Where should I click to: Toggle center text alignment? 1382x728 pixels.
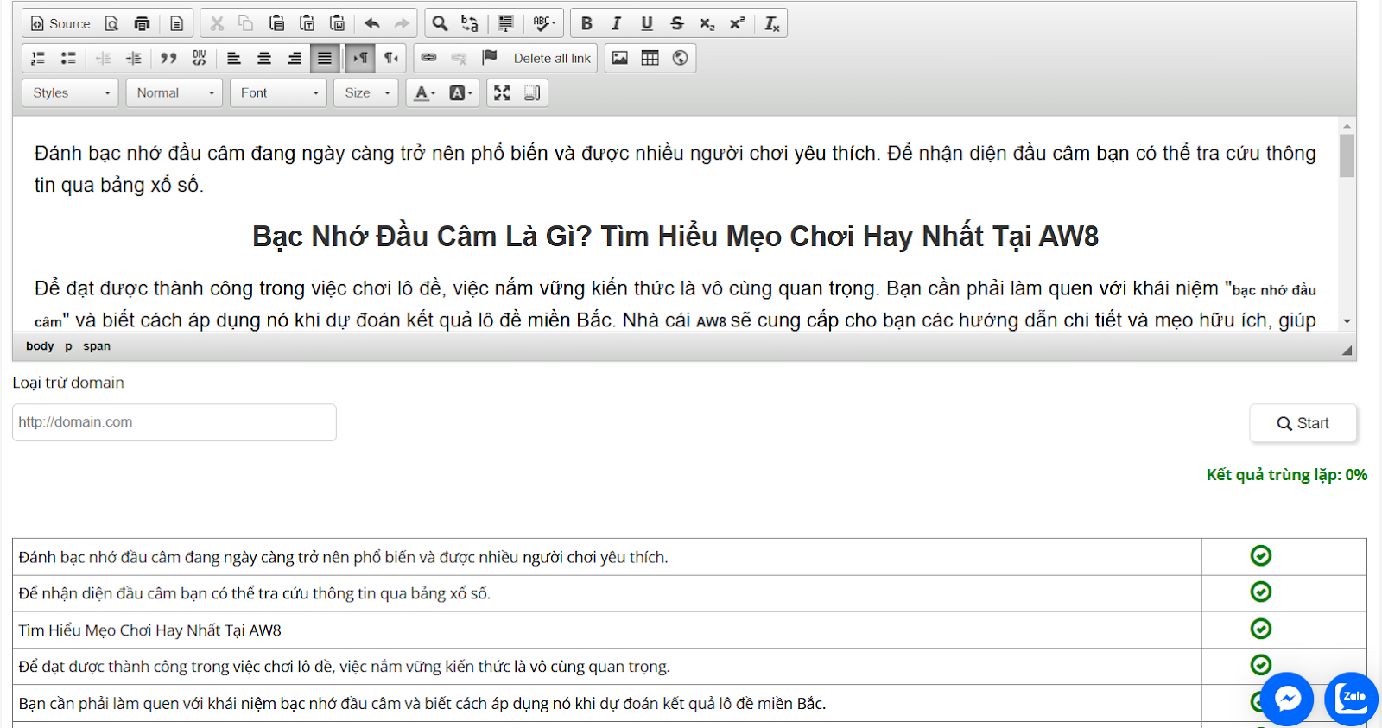pos(264,58)
